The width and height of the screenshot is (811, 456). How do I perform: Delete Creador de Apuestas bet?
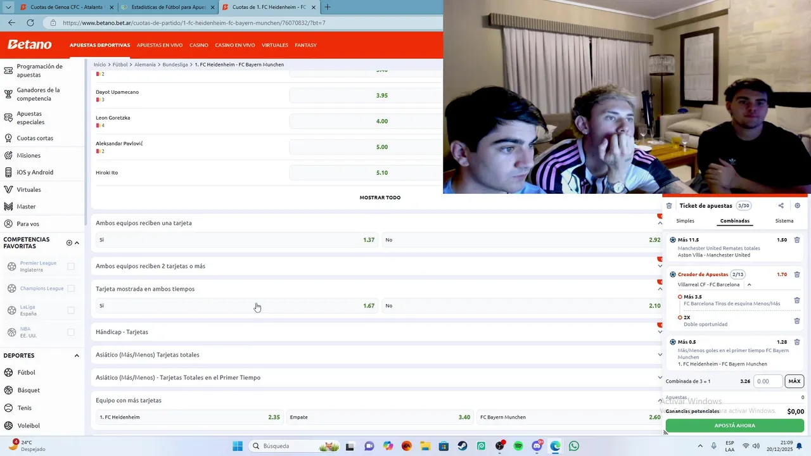click(x=797, y=274)
